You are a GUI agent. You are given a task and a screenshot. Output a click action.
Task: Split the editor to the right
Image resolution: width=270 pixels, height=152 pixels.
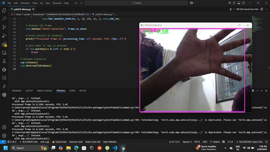tap(262, 9)
